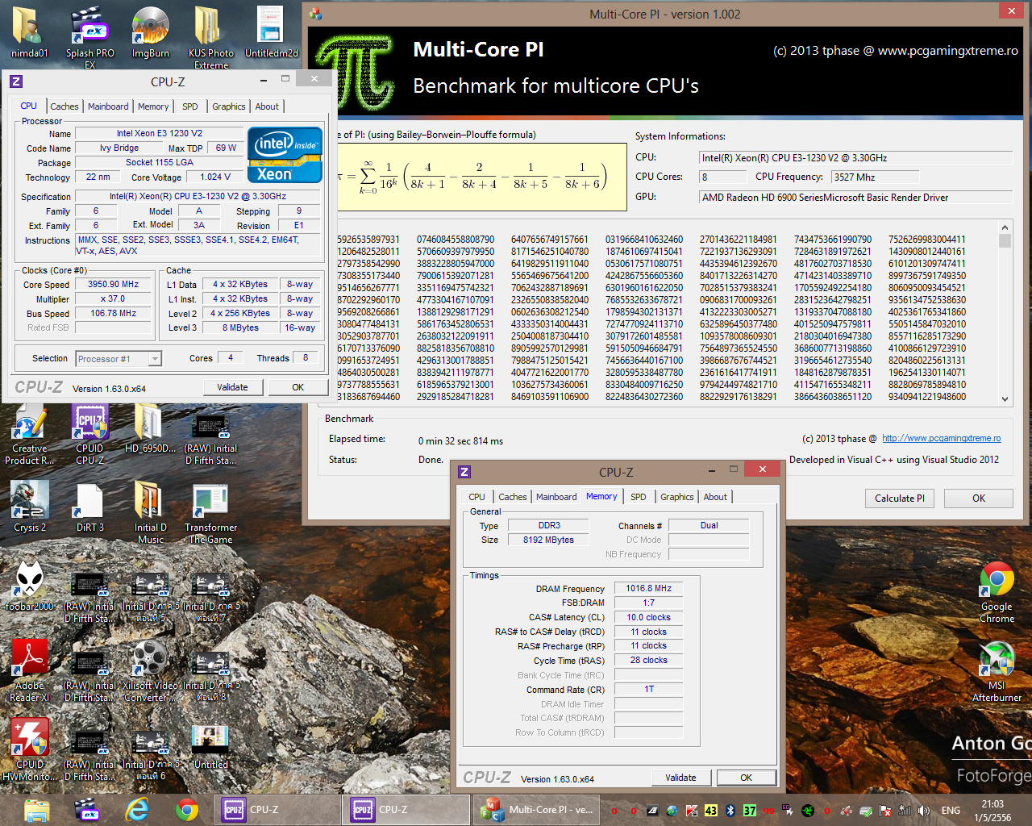The width and height of the screenshot is (1032, 826).
Task: Click the Razer icon in system tray
Action: click(x=807, y=811)
